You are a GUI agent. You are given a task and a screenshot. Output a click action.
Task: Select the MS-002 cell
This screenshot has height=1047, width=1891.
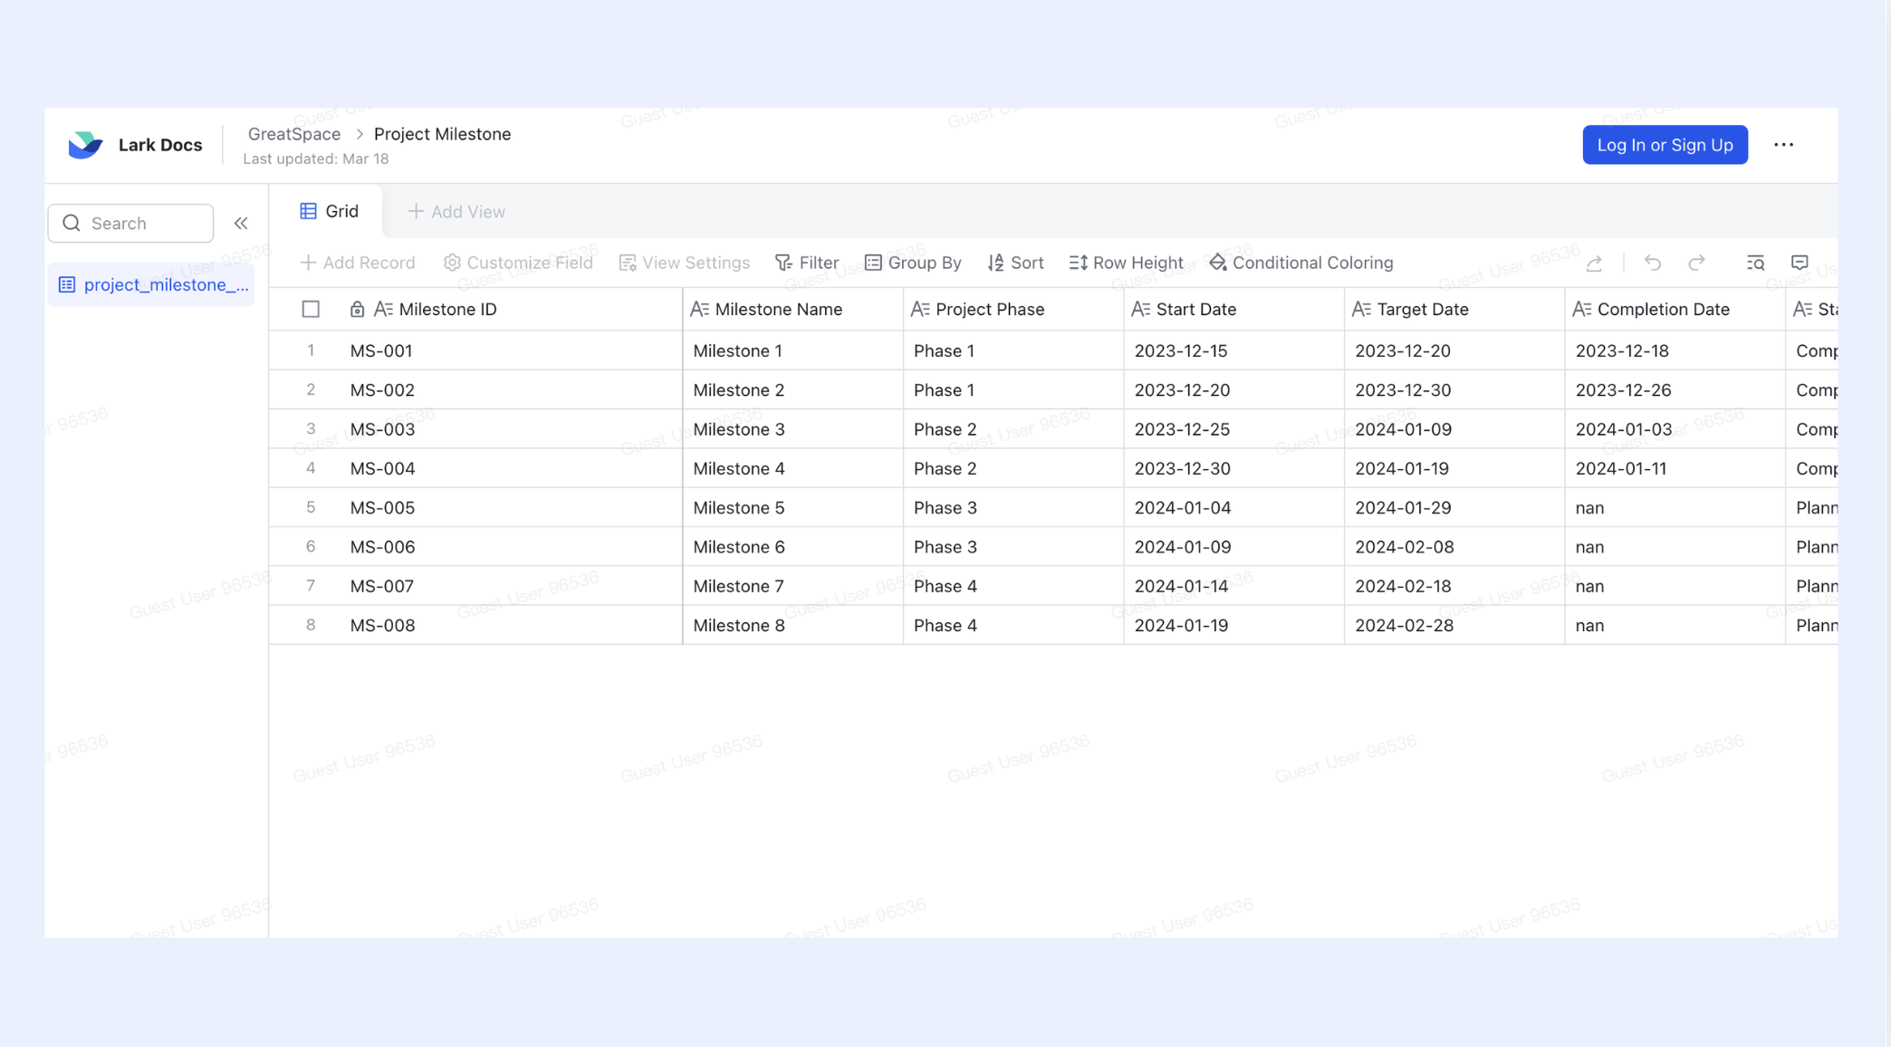click(x=511, y=389)
